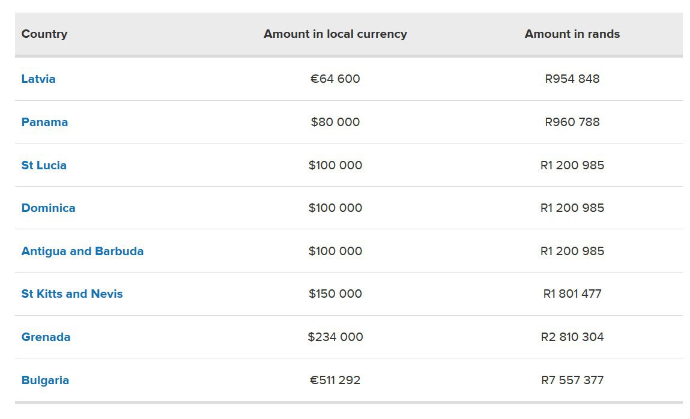Click the R954 848 rand value
This screenshot has height=419, width=690.
pos(572,79)
